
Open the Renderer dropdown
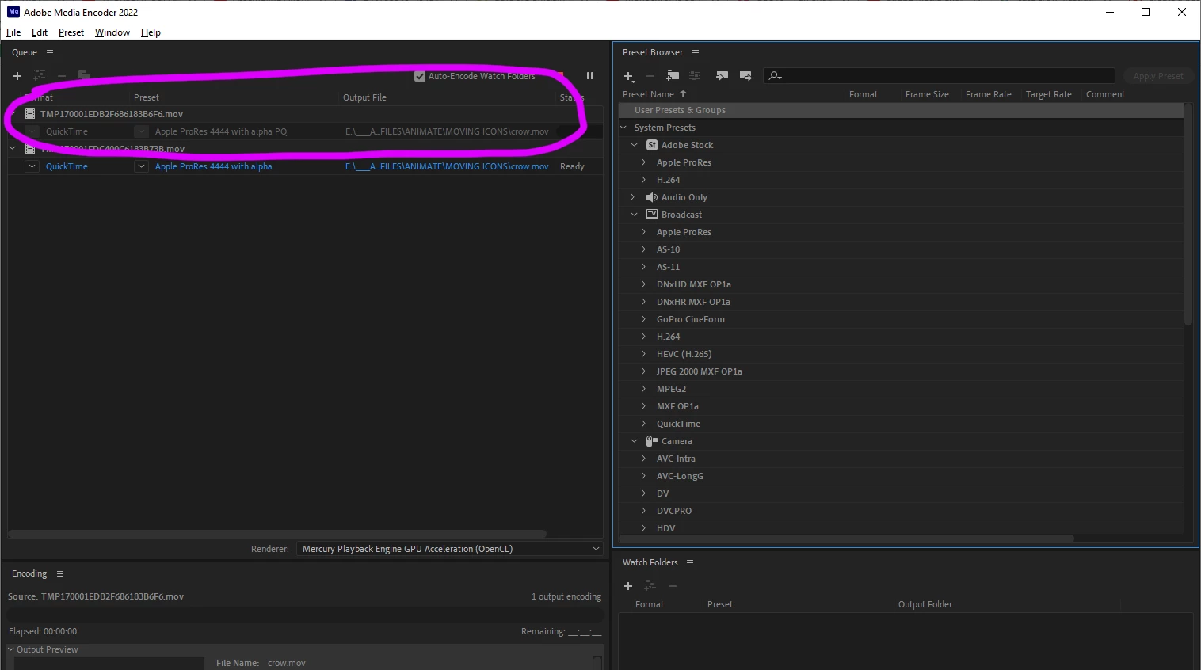449,549
